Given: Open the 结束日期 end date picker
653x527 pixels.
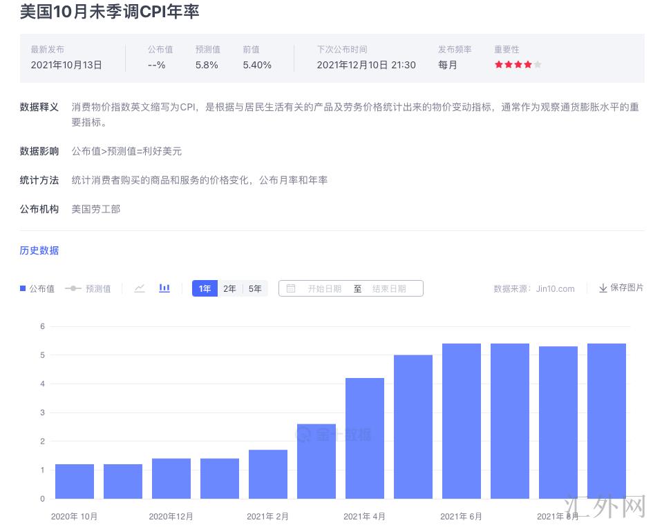Looking at the screenshot, I should tap(389, 288).
